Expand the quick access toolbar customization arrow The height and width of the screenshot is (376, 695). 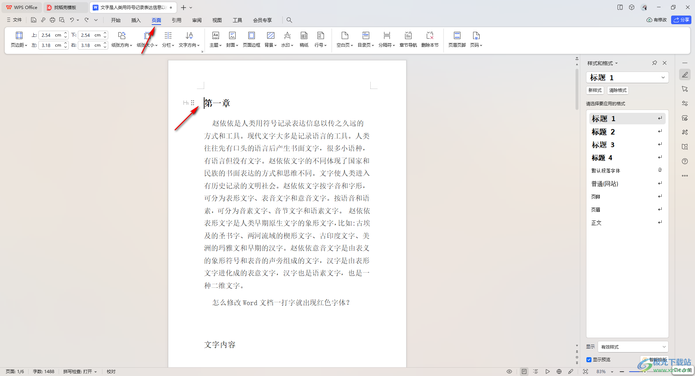96,20
